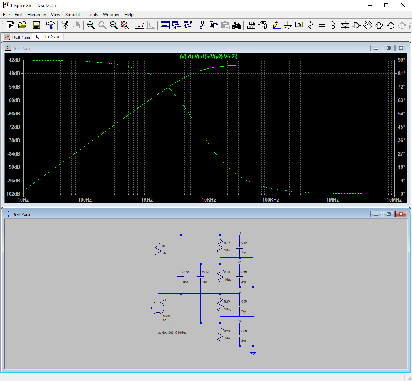Select the Capacitor component tool
The width and height of the screenshot is (412, 381).
click(322, 25)
